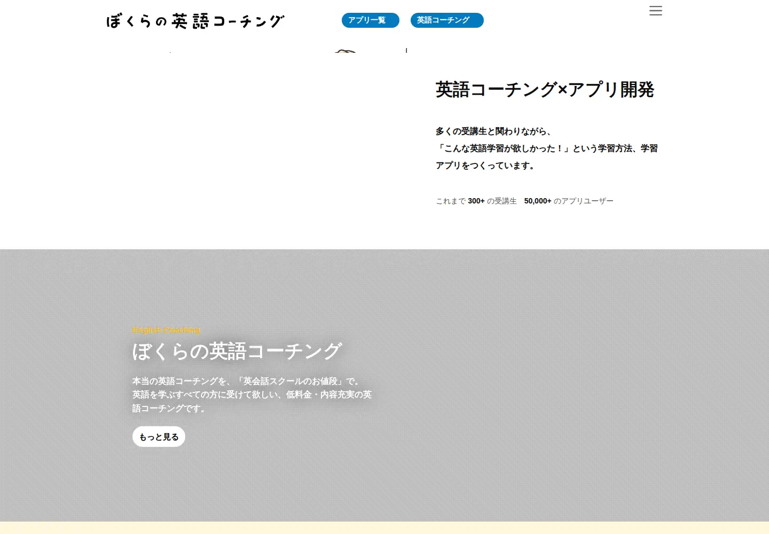This screenshot has height=534, width=769.
Task: Click the 50,000+ のアプリユーザー statistic
Action: click(x=569, y=201)
